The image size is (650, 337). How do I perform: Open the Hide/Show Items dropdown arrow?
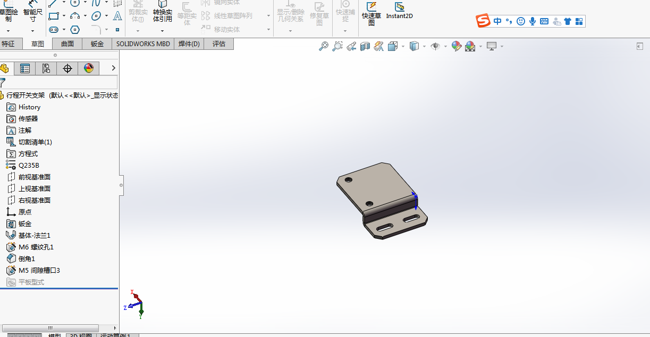point(445,47)
